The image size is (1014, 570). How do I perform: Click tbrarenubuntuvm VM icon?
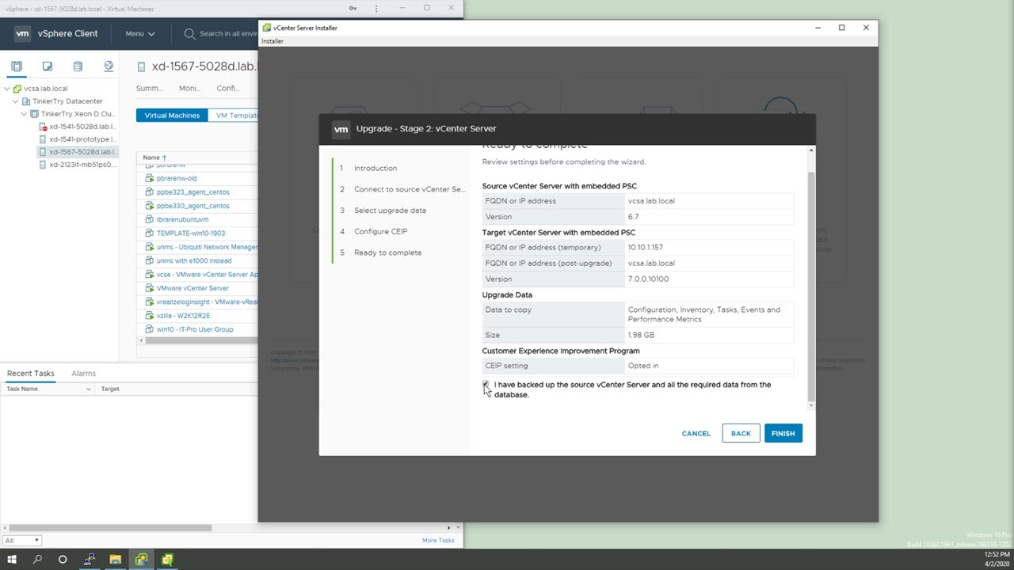[150, 219]
